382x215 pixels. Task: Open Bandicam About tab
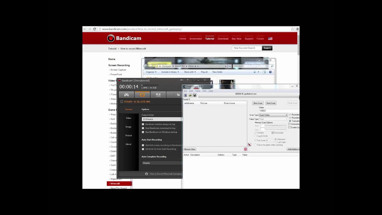click(x=128, y=144)
